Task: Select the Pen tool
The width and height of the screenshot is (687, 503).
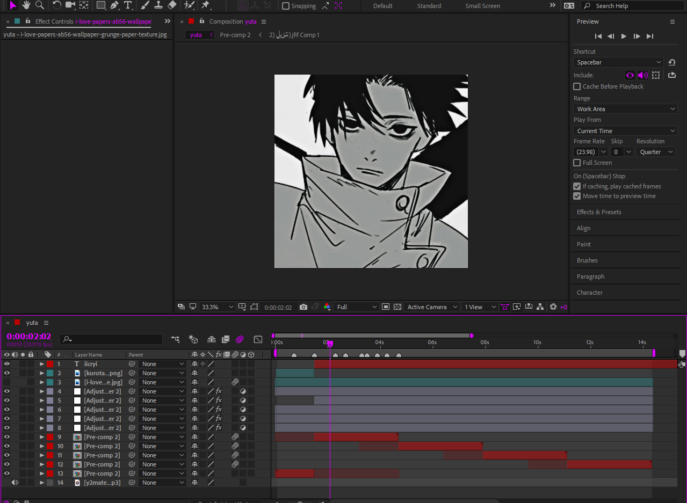Action: 114,5
